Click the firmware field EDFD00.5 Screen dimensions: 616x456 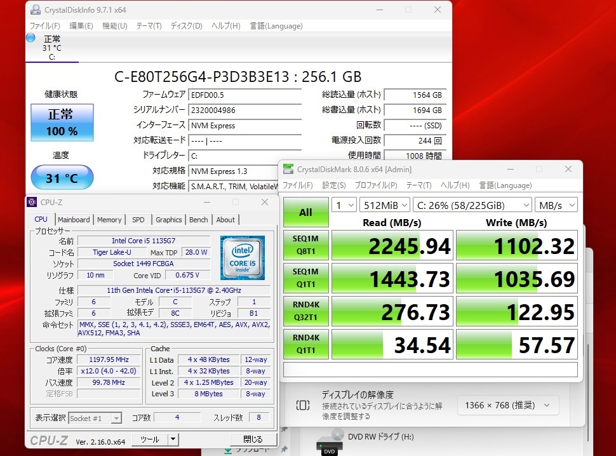[x=244, y=95]
